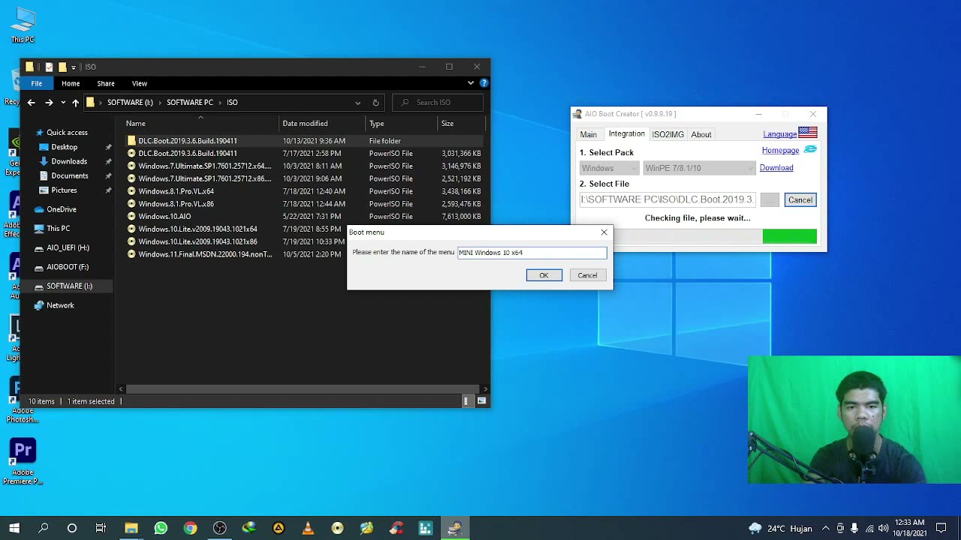Viewport: 961px width, 540px height.
Task: Open WhatsApp from the taskbar
Action: click(161, 528)
